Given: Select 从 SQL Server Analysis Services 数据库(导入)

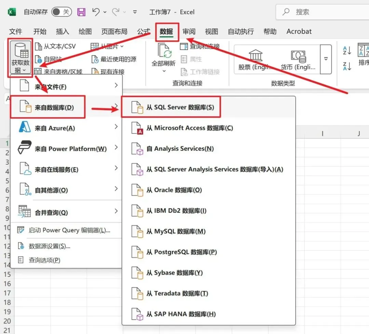Looking at the screenshot, I should [209, 169].
